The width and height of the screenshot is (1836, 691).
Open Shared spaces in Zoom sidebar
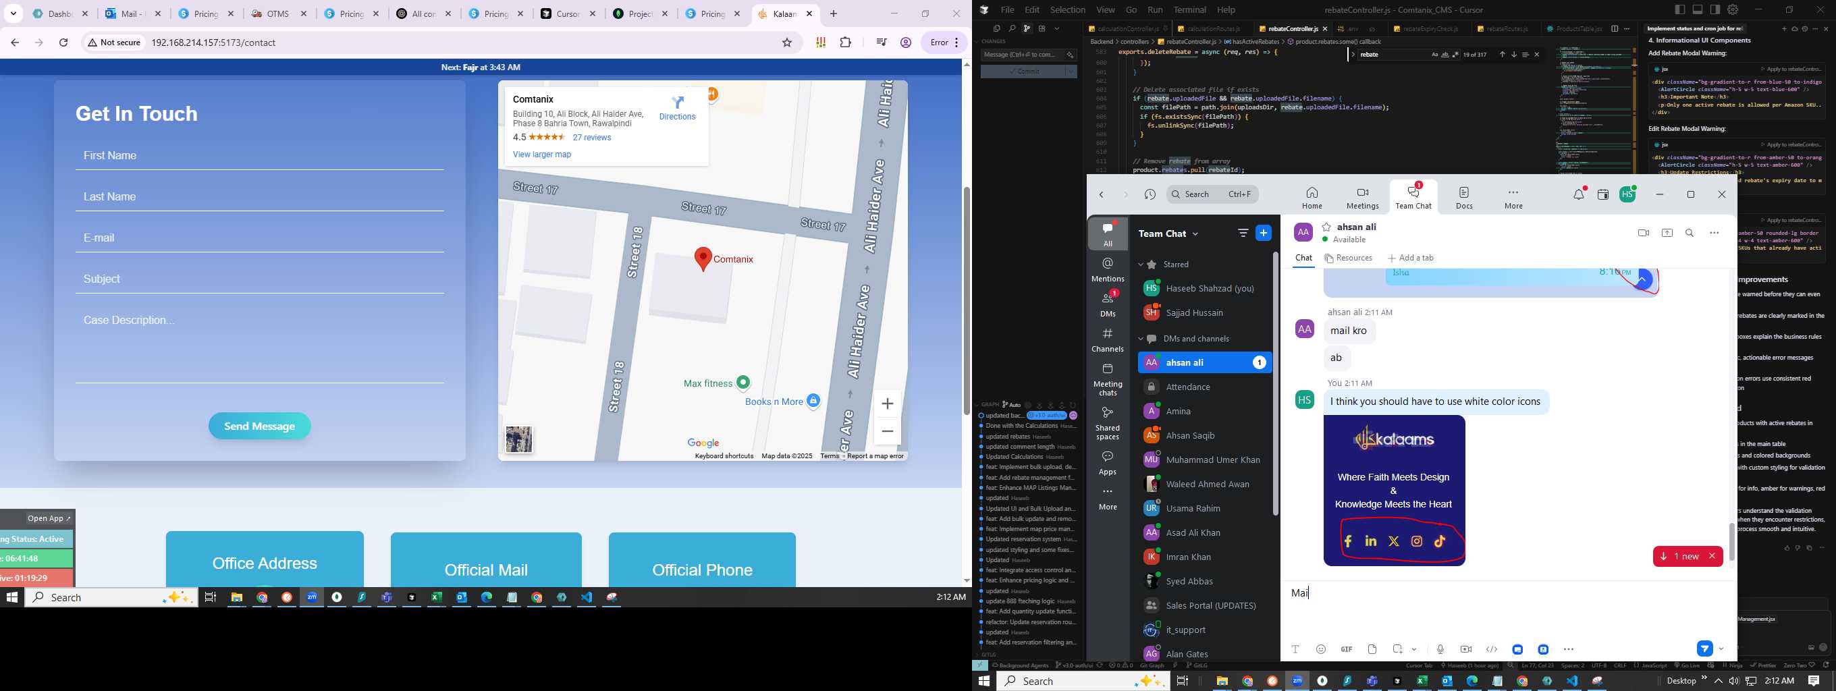coord(1108,423)
